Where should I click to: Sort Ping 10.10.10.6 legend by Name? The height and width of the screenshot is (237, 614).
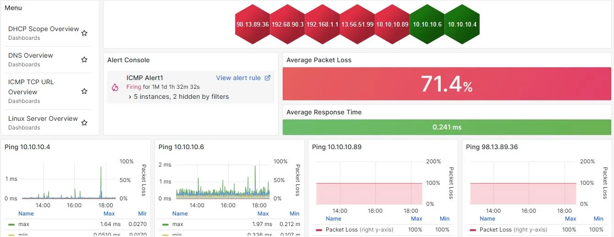[x=180, y=214]
